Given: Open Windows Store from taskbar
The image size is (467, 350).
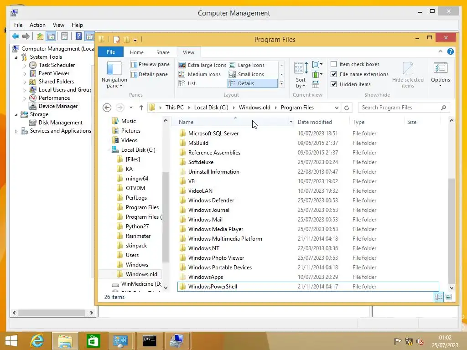Looking at the screenshot, I should coord(93,341).
